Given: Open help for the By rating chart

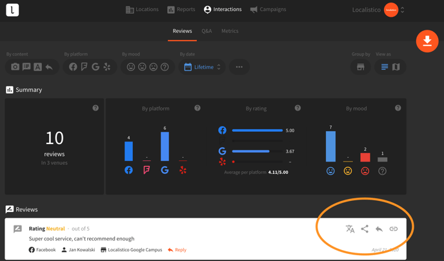Looking at the screenshot, I should (298, 108).
